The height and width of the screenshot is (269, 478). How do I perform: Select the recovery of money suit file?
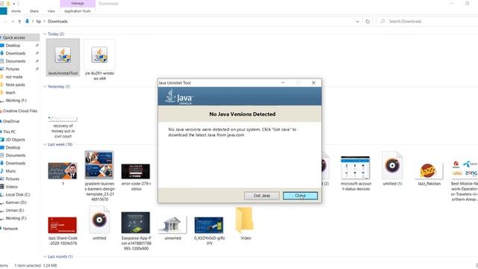tap(63, 126)
